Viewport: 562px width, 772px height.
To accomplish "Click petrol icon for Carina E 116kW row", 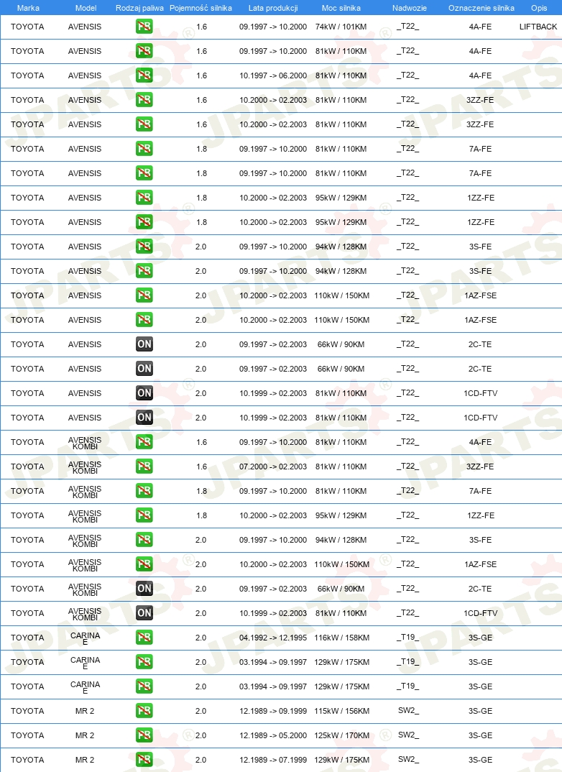I will click(x=144, y=638).
